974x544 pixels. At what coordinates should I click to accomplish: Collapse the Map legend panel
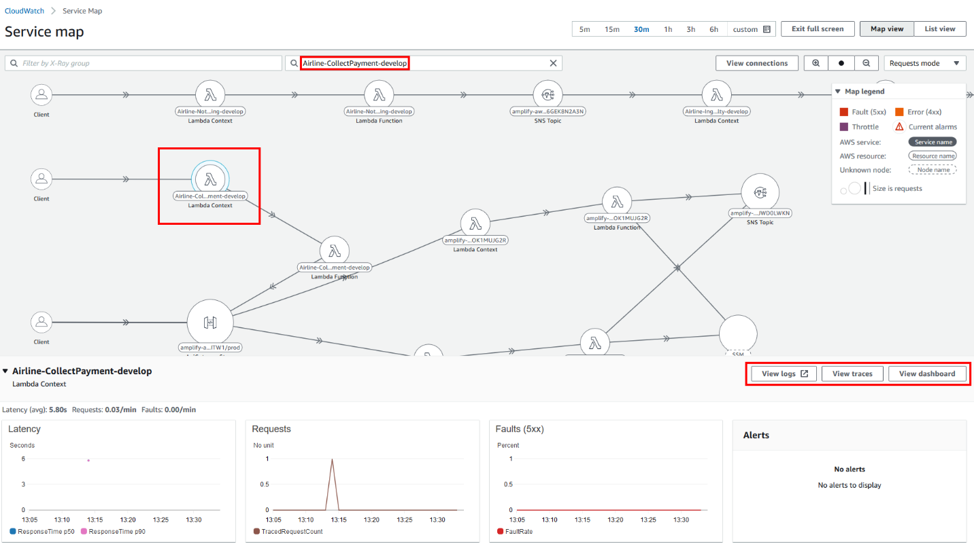point(839,91)
